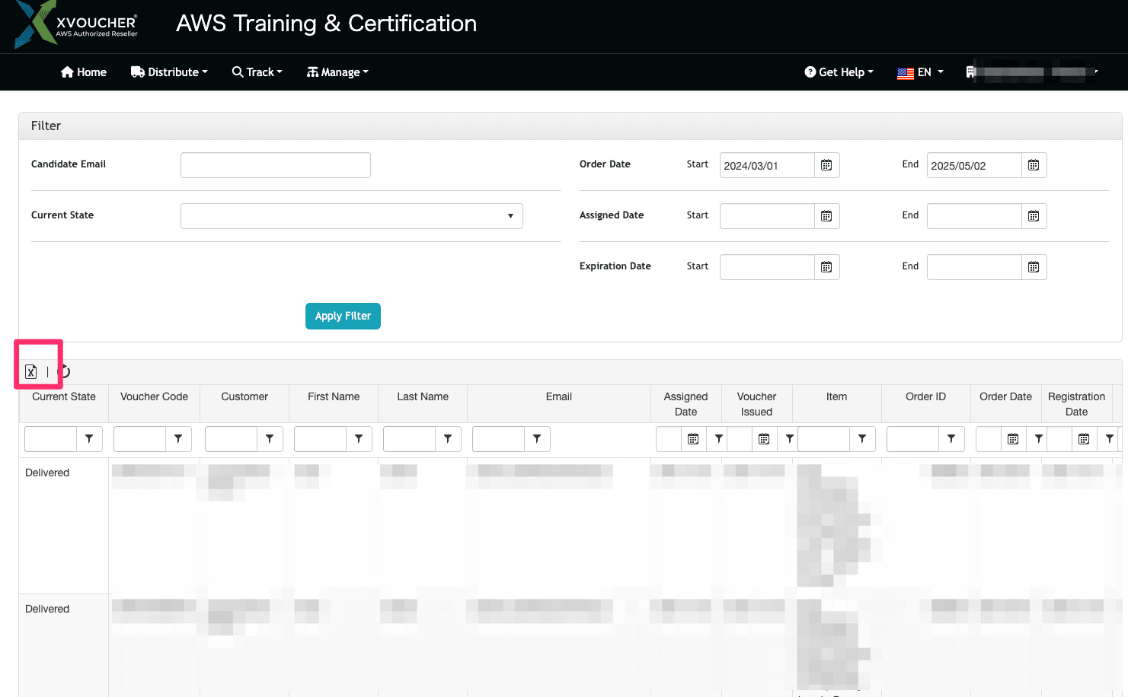Select the second Delivered row
Viewport: 1128px width, 697px height.
(x=570, y=645)
